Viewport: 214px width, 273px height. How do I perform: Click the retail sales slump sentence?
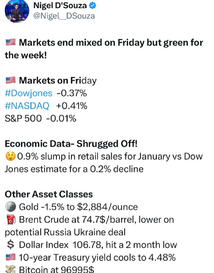104,163
